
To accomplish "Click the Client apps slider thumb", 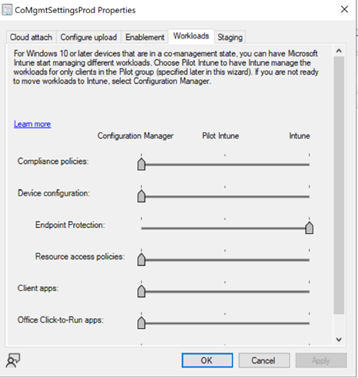I will click(141, 291).
